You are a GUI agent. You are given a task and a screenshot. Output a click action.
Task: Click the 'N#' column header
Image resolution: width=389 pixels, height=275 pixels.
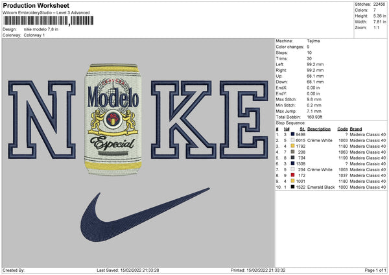(287, 129)
